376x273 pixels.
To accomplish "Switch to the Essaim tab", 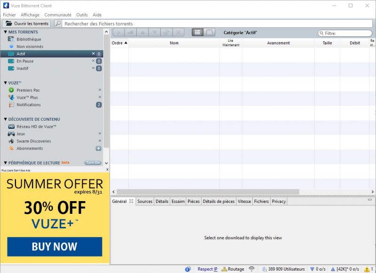I will tap(178, 201).
